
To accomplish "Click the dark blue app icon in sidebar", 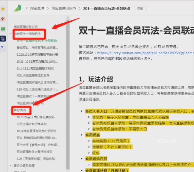I will 3,39.
